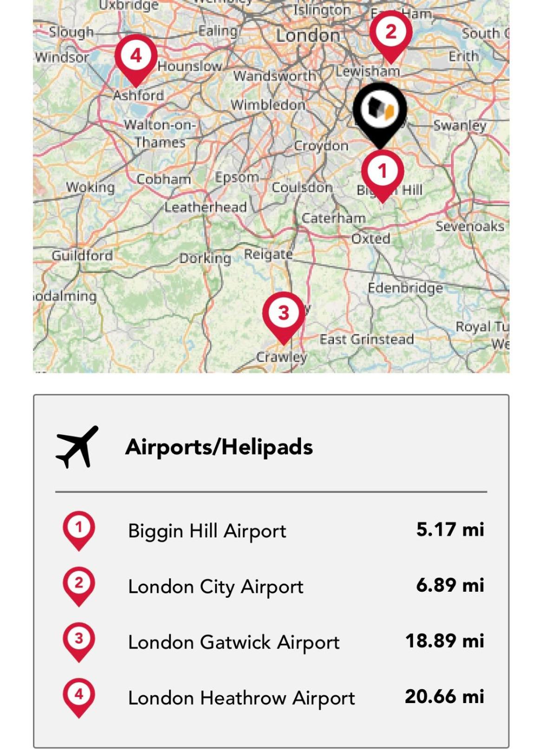Screen dimensions: 543x749
Task: Click list pin 3 next to Gatwick
Action: 79,642
